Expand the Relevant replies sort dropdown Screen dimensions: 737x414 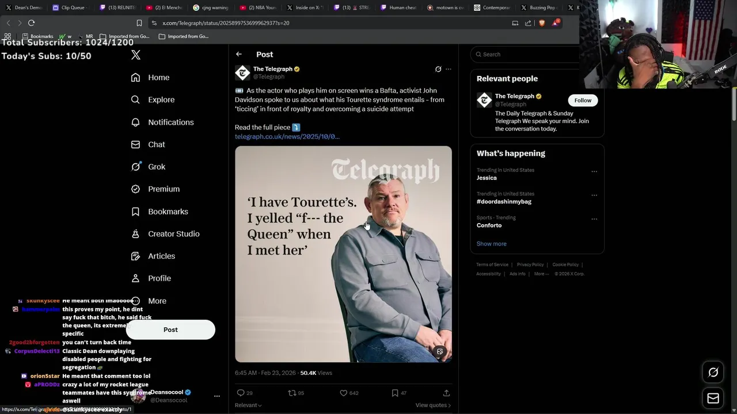(248, 405)
